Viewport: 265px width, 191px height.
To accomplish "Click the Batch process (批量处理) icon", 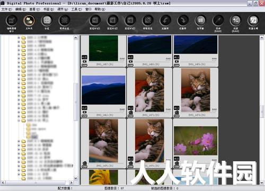I will click(x=253, y=21).
